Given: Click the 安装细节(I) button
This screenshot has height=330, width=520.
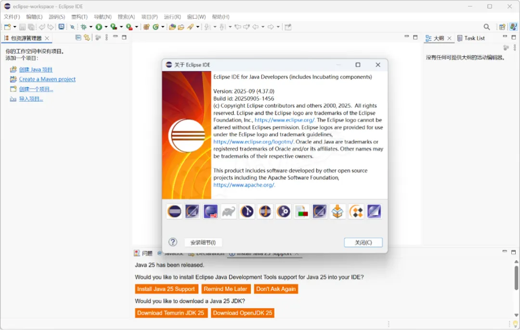Looking at the screenshot, I should point(203,242).
